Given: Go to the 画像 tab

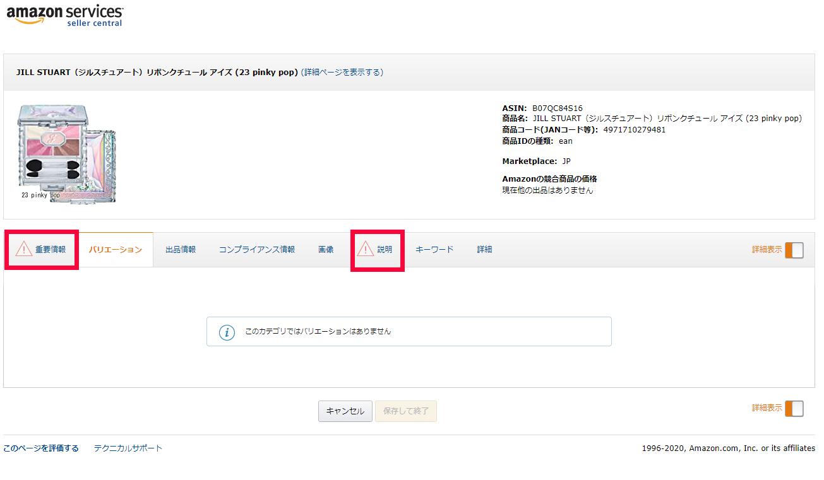Looking at the screenshot, I should [x=326, y=250].
